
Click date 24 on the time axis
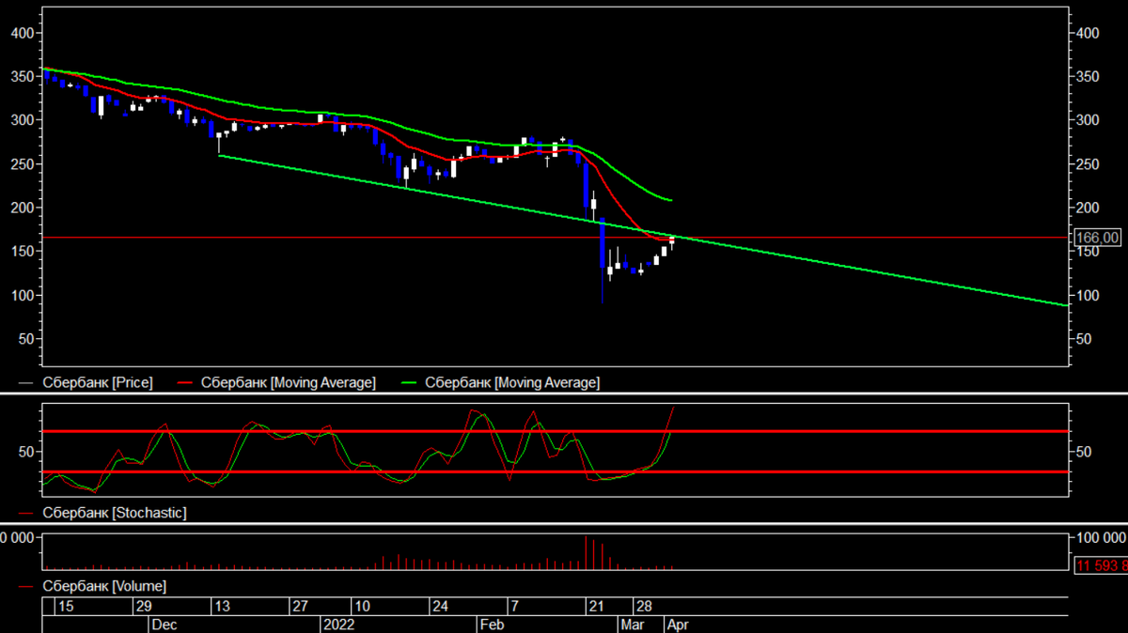coord(440,606)
